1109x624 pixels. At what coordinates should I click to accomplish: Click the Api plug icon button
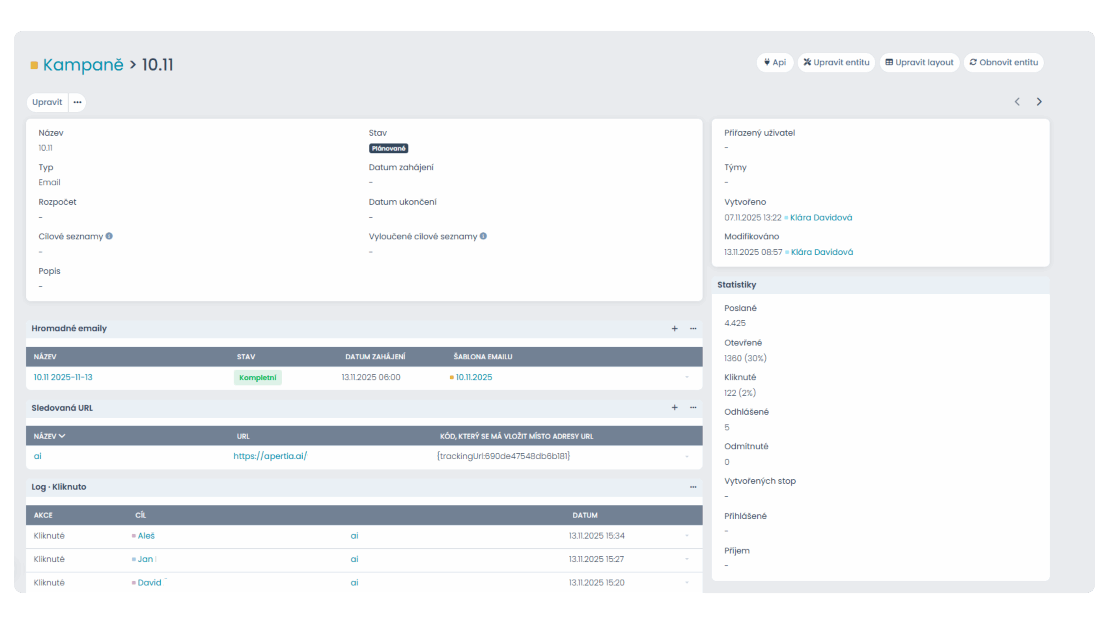[775, 62]
